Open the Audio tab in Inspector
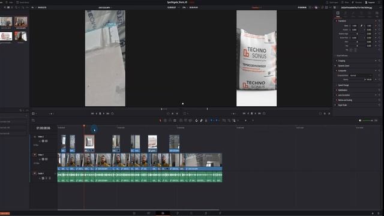The height and width of the screenshot is (216, 384). (x=346, y=14)
